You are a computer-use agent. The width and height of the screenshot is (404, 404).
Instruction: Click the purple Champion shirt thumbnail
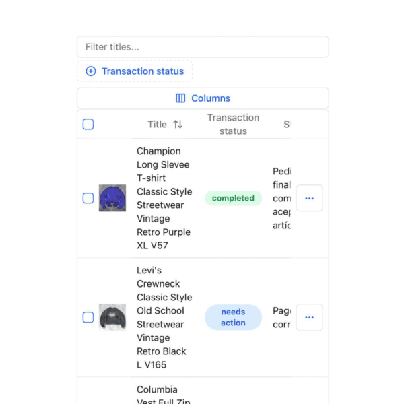point(112,198)
